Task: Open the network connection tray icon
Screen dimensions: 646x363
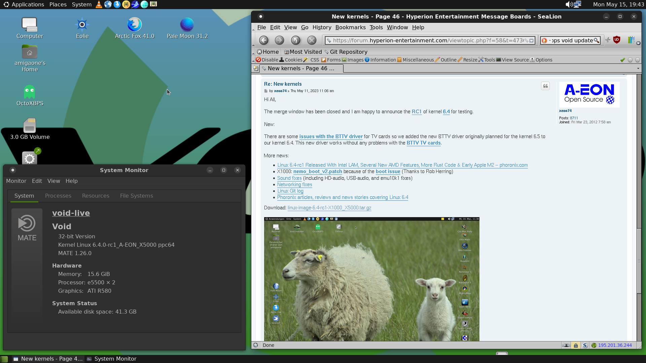Action: coord(577,4)
